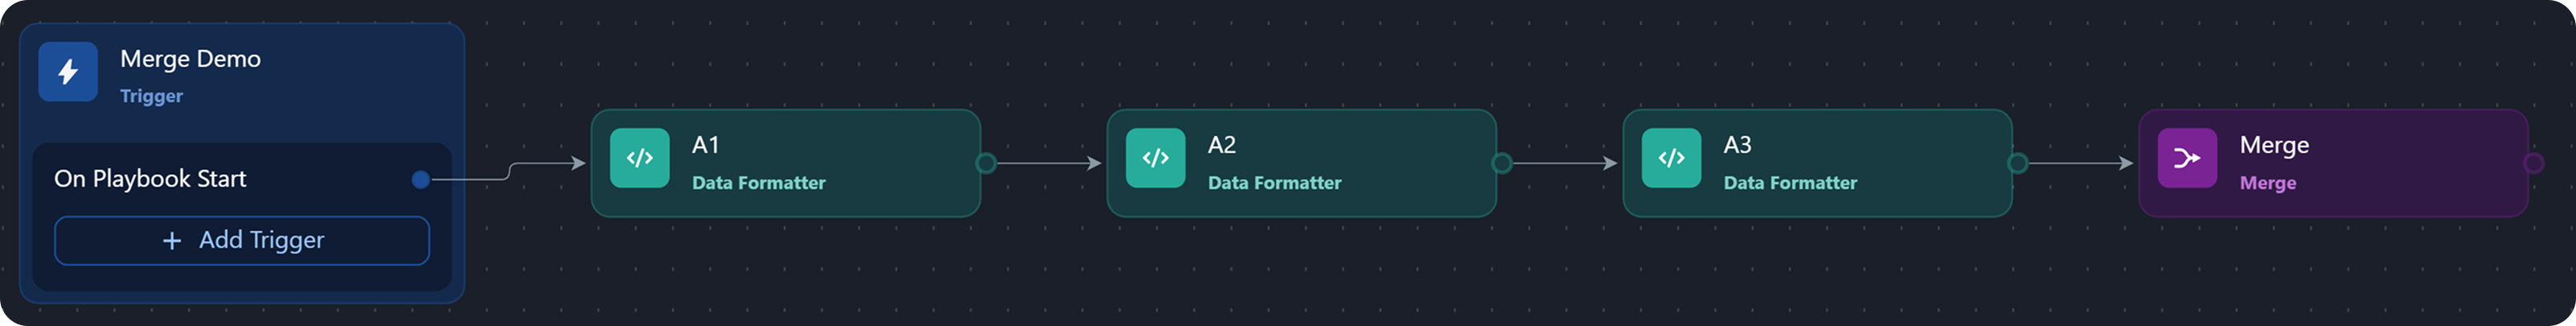Click the A2 node output connector
This screenshot has height=326, width=2576.
click(x=1502, y=163)
